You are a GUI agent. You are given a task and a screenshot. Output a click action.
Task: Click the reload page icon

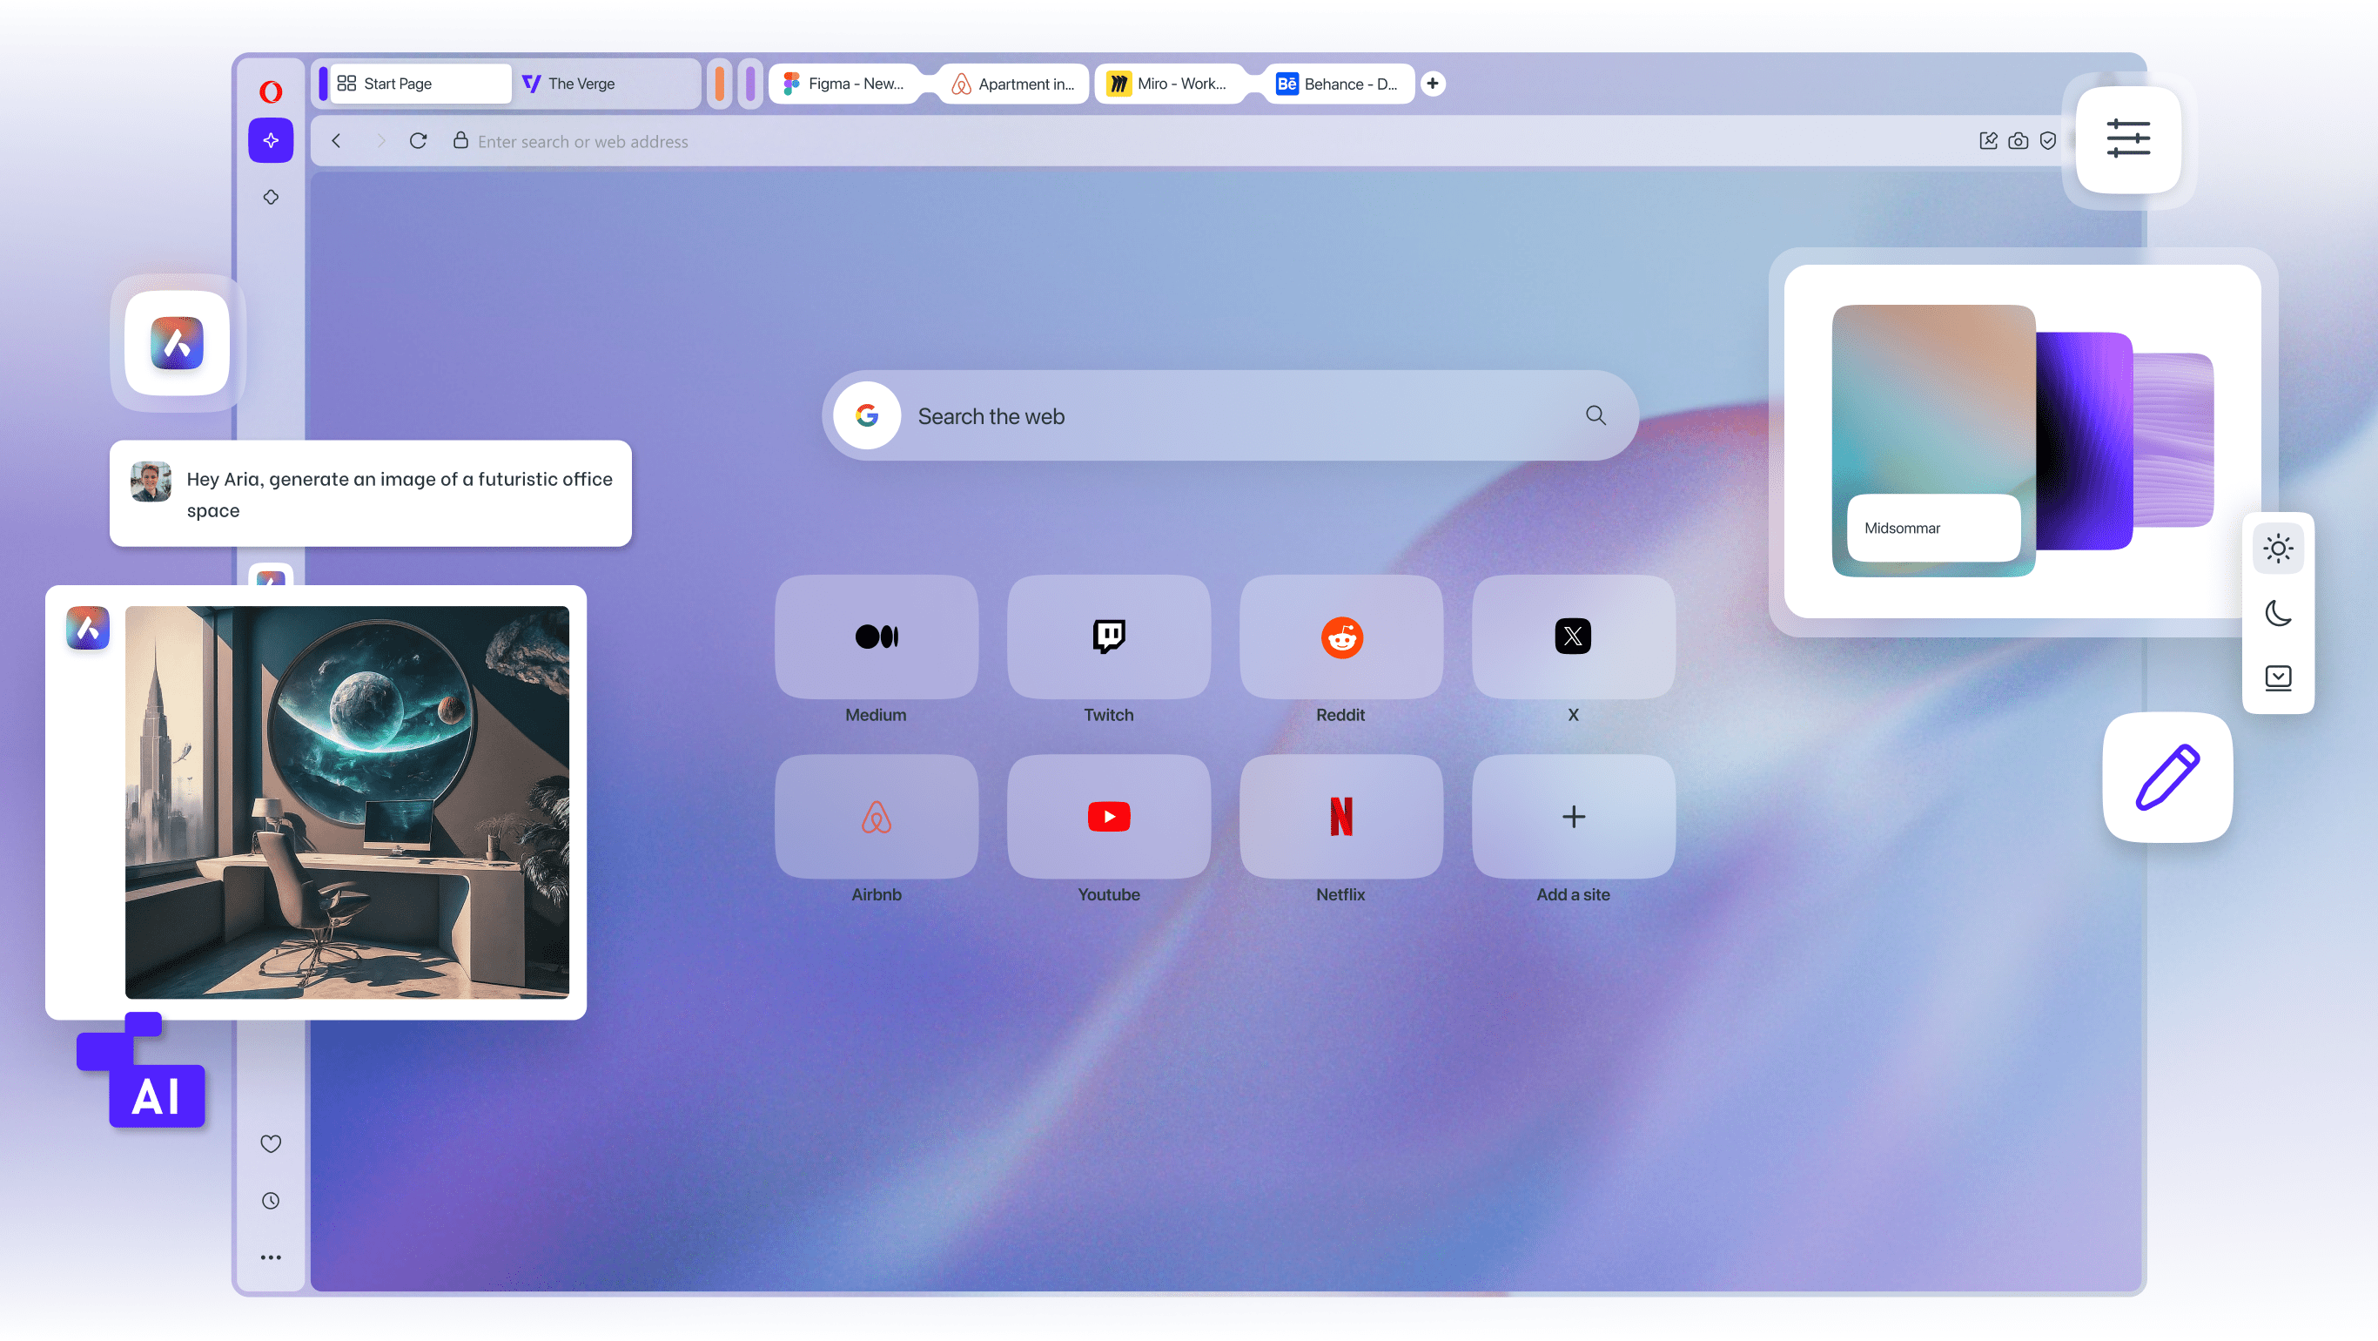418,140
